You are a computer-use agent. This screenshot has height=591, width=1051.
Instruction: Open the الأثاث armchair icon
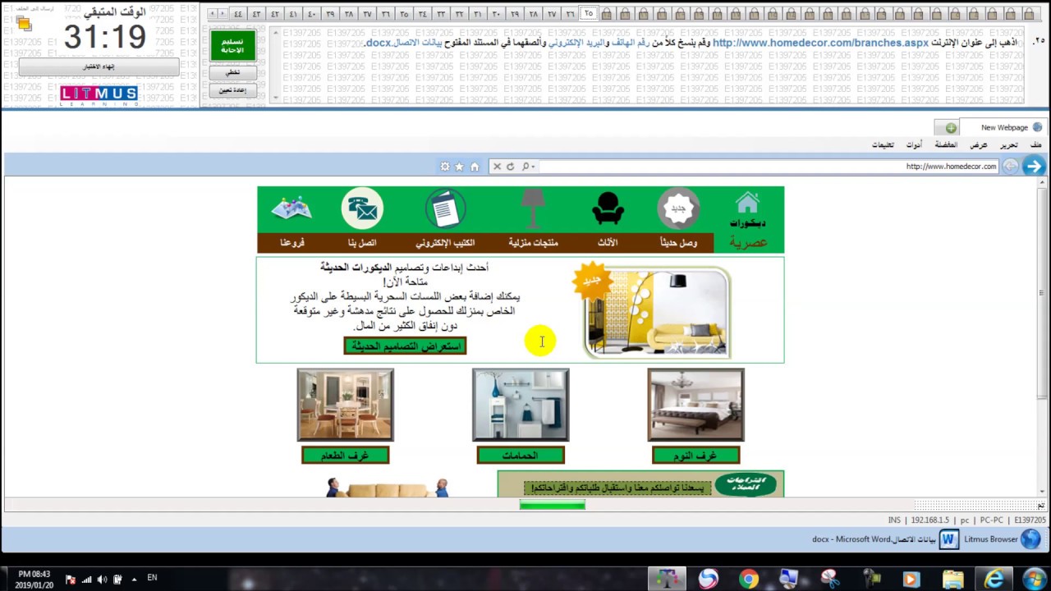pyautogui.click(x=608, y=208)
